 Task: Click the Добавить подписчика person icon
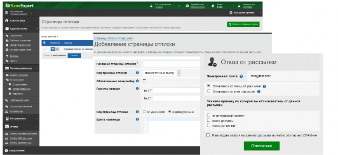pos(7,40)
